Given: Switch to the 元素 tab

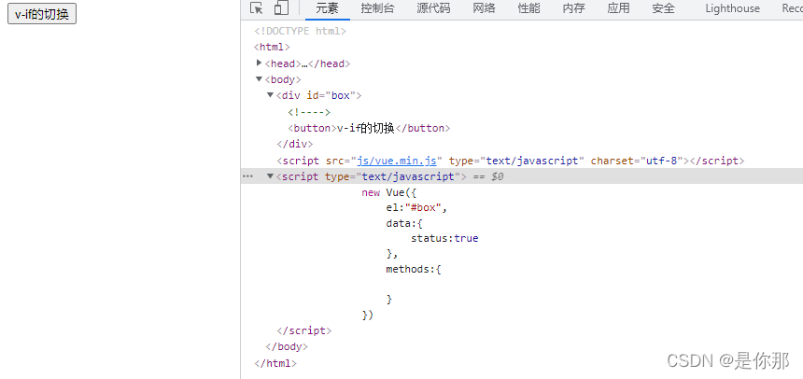Looking at the screenshot, I should tap(327, 8).
